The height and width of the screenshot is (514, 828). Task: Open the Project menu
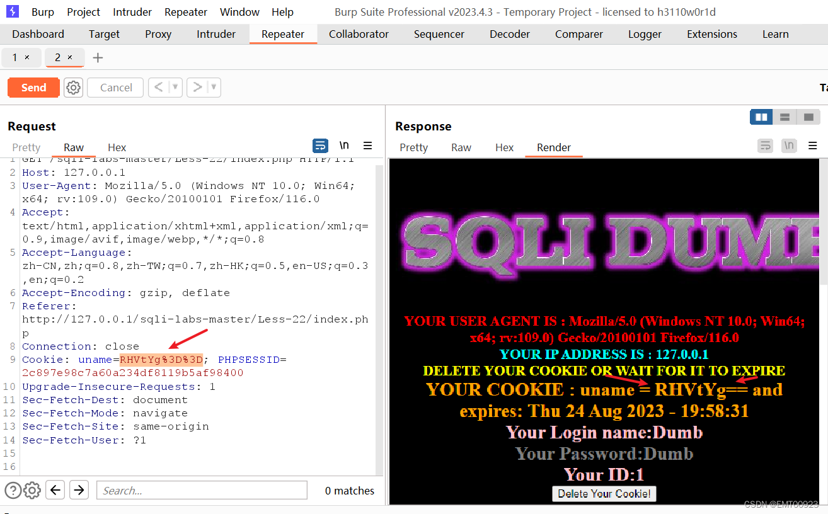coord(84,12)
